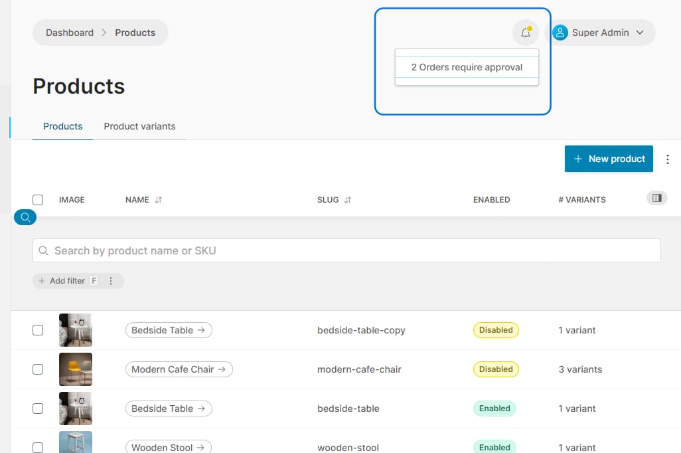681x453 pixels.
Task: Click the Search by product name field
Action: coord(346,250)
